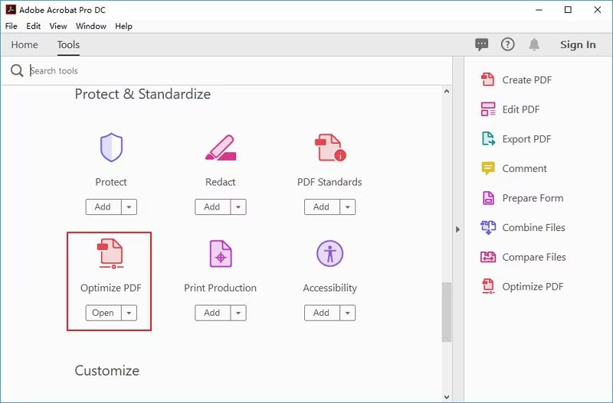The height and width of the screenshot is (403, 613).
Task: Add the Print Production tool
Action: (212, 313)
